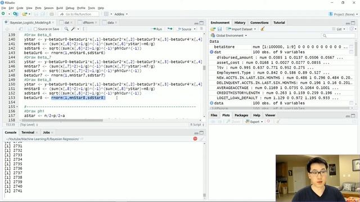Screen dimensions: 360x202
Task: Click the Go to file/function field
Action: click(x=79, y=14)
